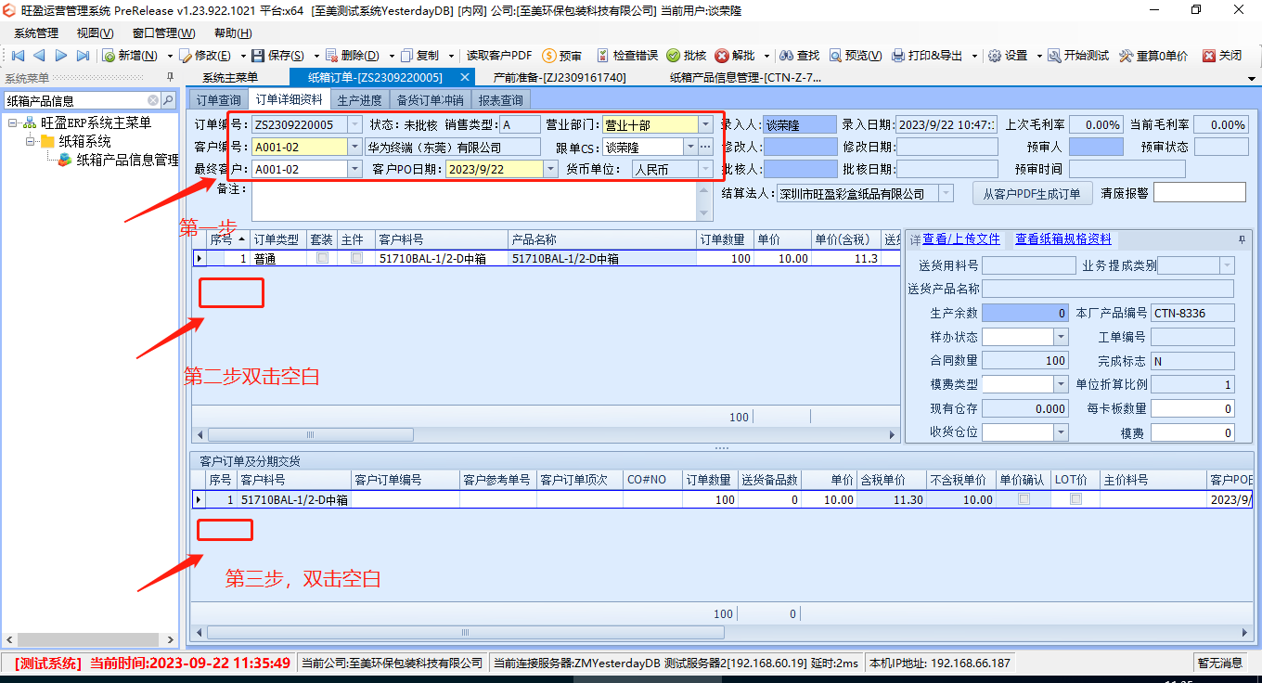Close the 纸箱订单-[ZS2309220005] tab

point(465,77)
